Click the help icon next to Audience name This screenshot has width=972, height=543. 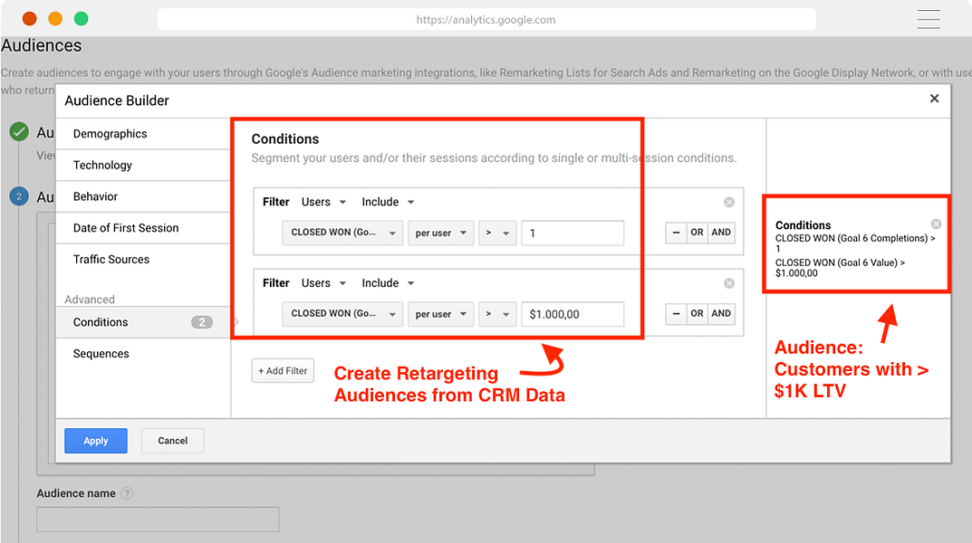pyautogui.click(x=127, y=493)
